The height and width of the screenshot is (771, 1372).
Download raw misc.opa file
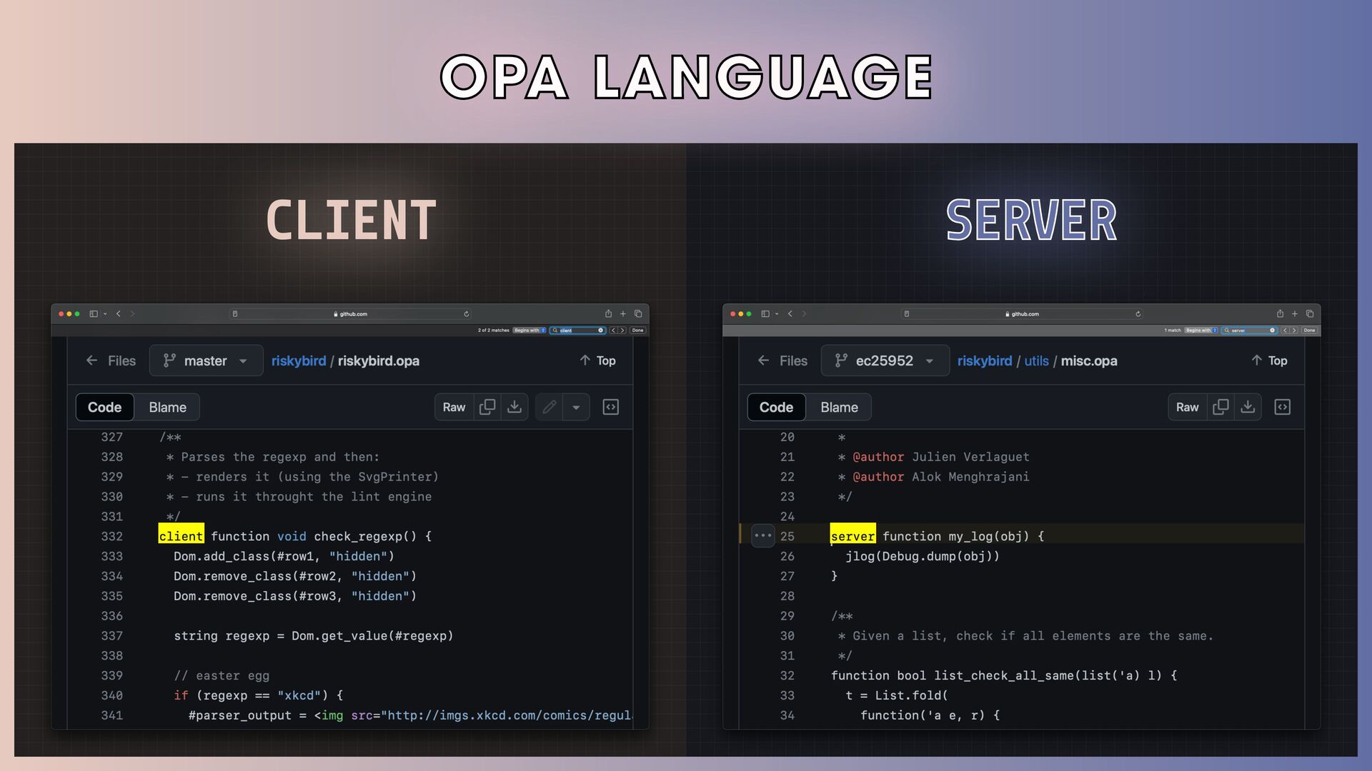[x=1248, y=407]
